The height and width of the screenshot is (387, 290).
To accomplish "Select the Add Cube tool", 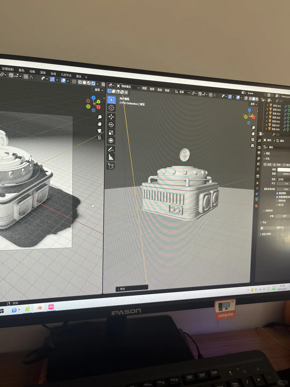I will click(x=111, y=166).
